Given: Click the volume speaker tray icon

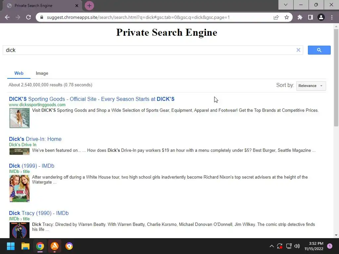Looking at the screenshot, I should point(297,246).
